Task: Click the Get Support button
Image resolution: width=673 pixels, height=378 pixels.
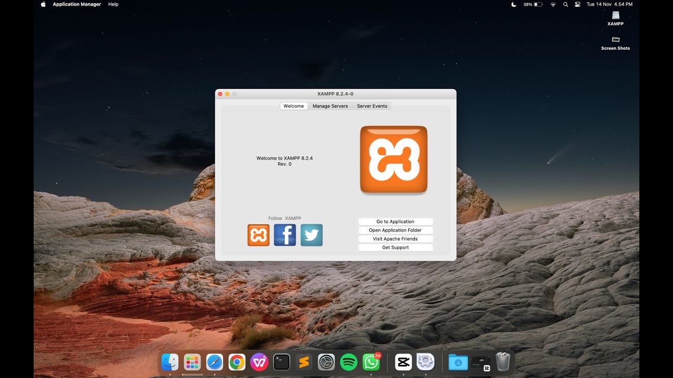Action: click(395, 247)
